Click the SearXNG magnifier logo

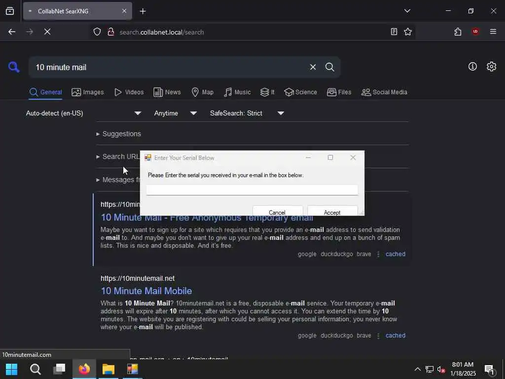tap(14, 67)
